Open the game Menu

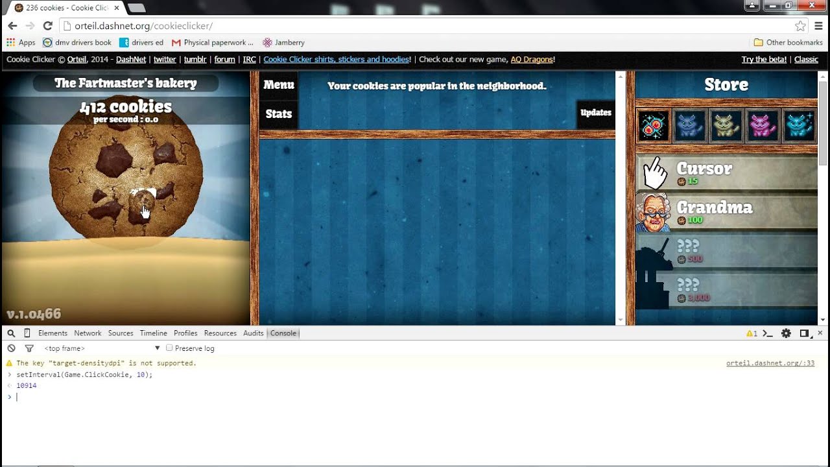point(279,85)
